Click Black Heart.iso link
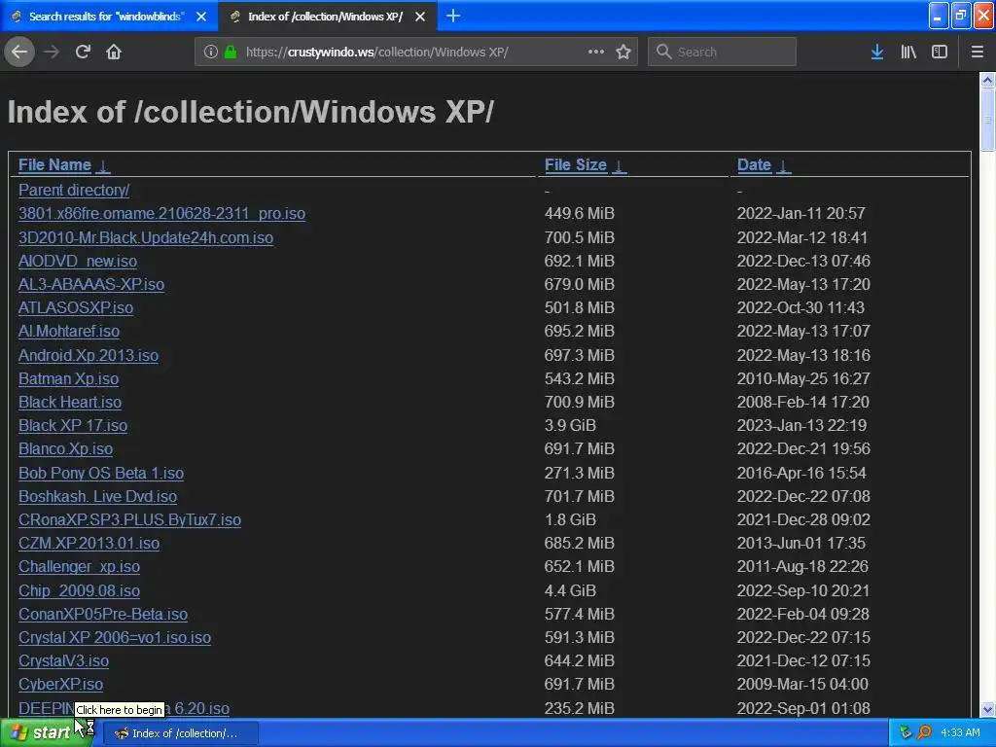Viewport: 996px width, 747px height. pos(70,402)
